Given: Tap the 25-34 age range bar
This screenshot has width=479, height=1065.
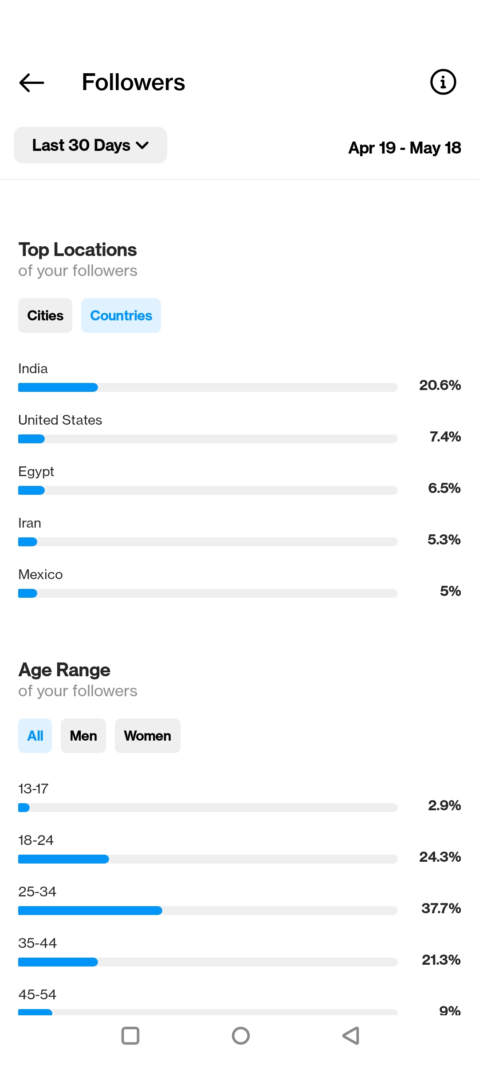Looking at the screenshot, I should coord(208,911).
